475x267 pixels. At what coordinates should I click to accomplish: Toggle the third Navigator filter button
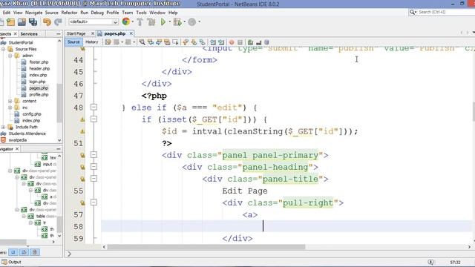click(x=35, y=252)
